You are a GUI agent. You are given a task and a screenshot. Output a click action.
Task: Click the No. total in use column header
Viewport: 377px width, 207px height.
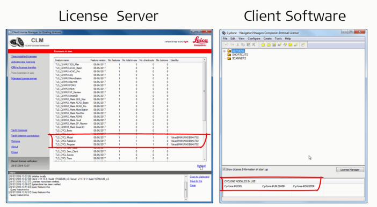pyautogui.click(x=129, y=60)
